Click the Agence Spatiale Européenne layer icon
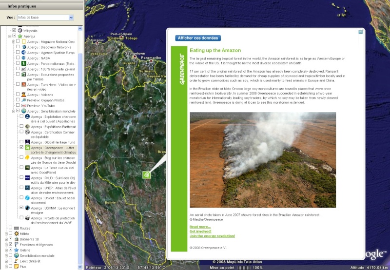The image size is (390, 270). (23, 53)
